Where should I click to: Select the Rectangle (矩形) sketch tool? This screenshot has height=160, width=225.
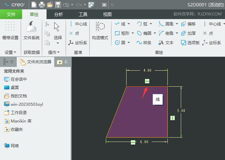(122, 33)
